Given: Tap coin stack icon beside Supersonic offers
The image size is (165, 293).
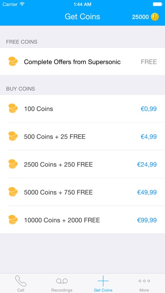Looking at the screenshot, I should [x=13, y=61].
